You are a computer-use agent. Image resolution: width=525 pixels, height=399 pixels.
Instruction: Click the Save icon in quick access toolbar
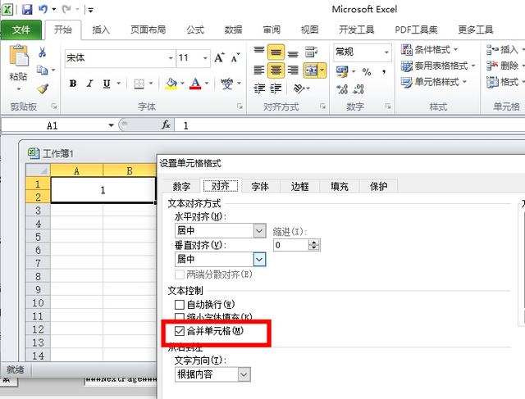(26, 10)
